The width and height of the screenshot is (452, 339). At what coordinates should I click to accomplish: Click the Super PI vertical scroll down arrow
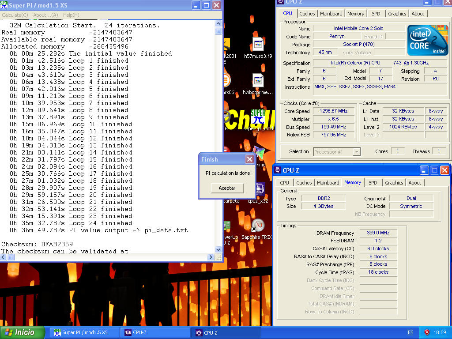(218, 250)
